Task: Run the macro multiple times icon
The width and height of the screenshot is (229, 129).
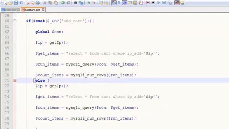Action: [x=164, y=3]
